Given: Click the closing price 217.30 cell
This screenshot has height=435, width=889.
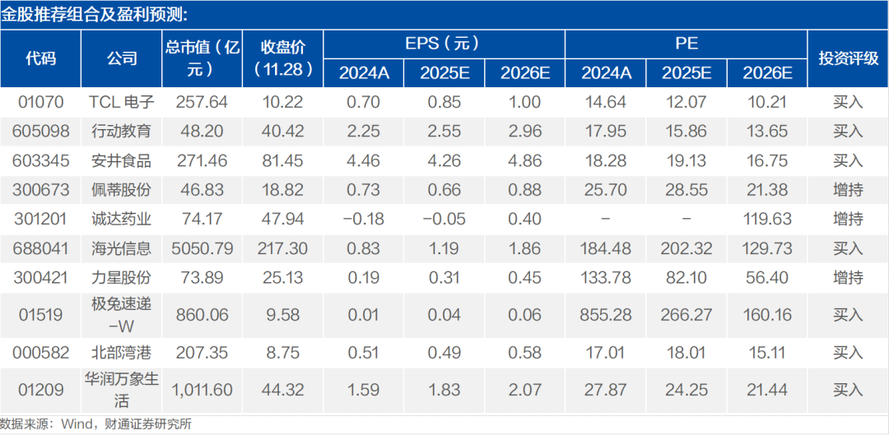Looking at the screenshot, I should click(x=283, y=248).
